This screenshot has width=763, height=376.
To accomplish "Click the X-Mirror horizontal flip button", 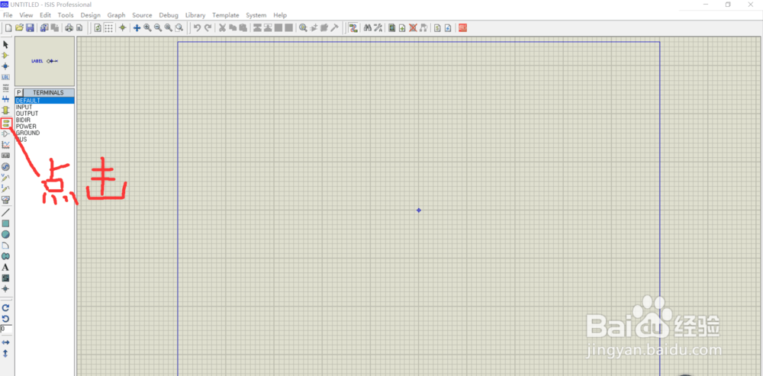I will [6, 343].
